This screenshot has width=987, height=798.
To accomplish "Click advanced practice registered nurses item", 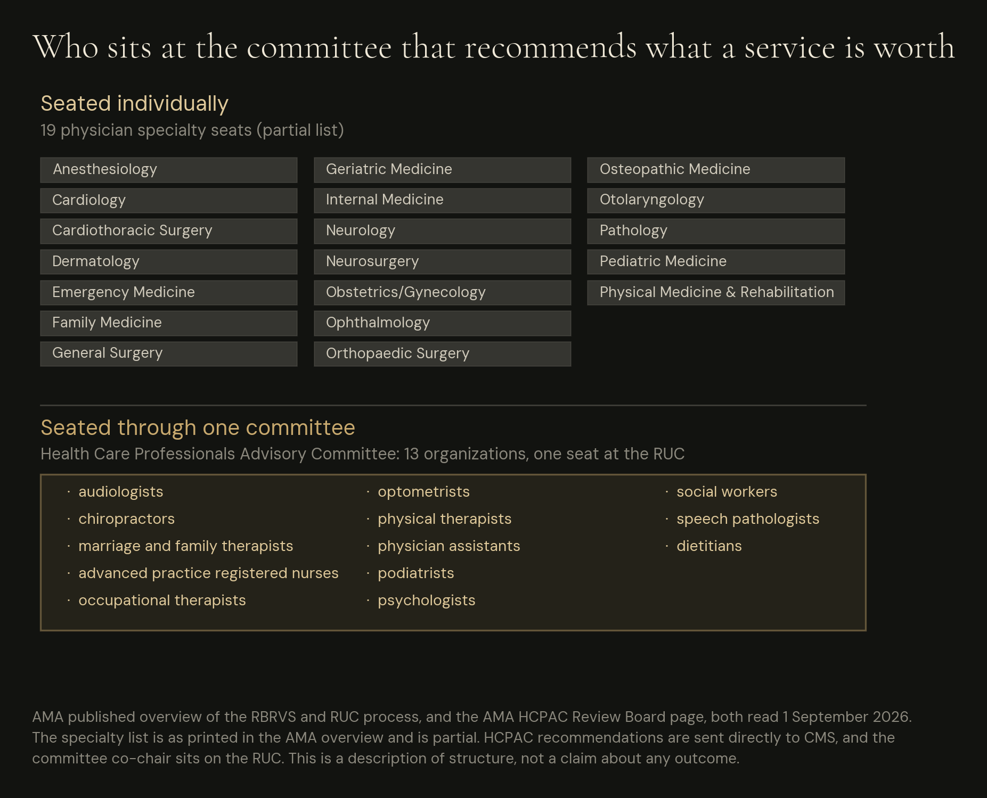I will (x=208, y=573).
